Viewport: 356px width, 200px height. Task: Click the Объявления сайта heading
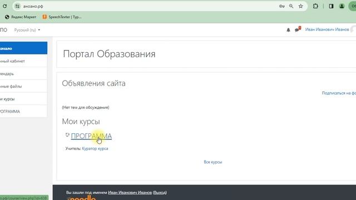pyautogui.click(x=93, y=83)
